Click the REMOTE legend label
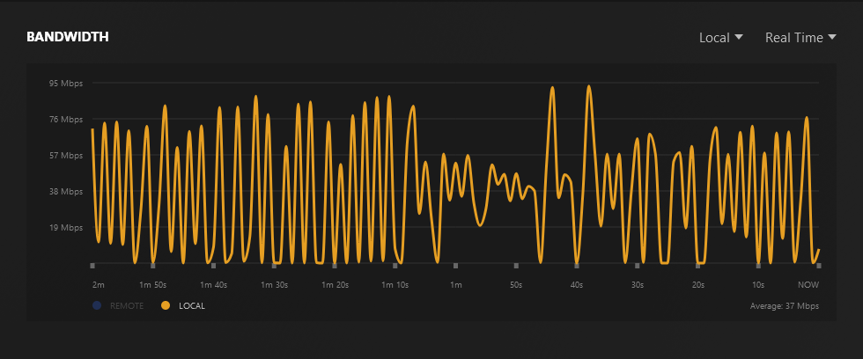 coord(127,305)
